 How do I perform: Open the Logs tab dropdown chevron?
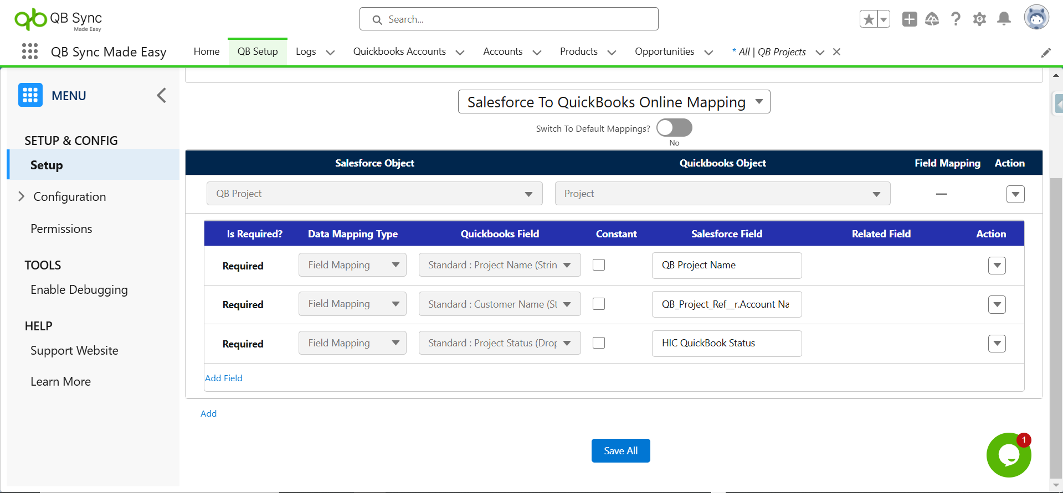pos(330,53)
